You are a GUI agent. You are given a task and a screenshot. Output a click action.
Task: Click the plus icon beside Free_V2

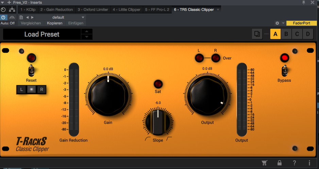pyautogui.click(x=9, y=2)
